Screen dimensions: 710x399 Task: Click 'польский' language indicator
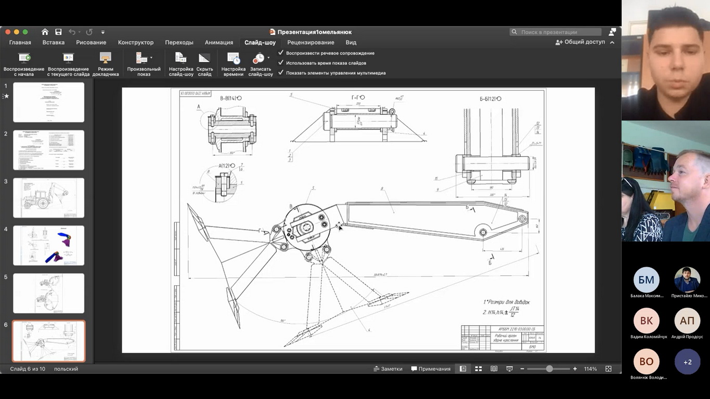(66, 369)
